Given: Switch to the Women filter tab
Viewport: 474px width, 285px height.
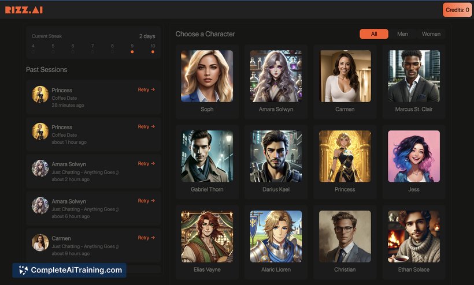Looking at the screenshot, I should (x=431, y=34).
